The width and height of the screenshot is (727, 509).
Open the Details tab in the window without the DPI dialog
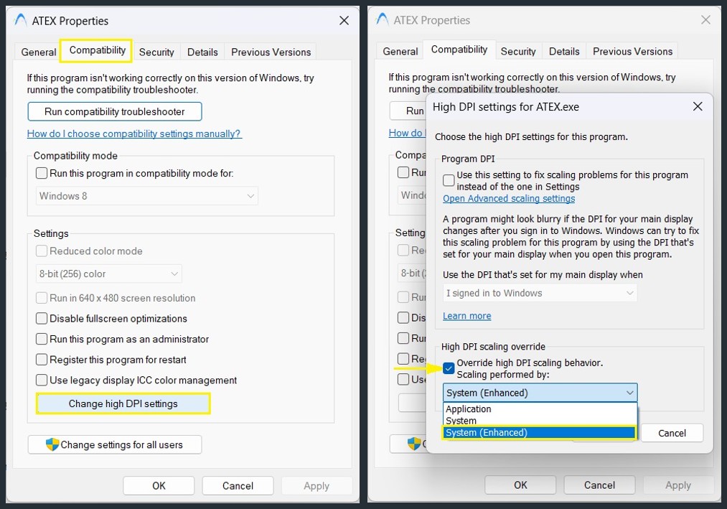(202, 52)
